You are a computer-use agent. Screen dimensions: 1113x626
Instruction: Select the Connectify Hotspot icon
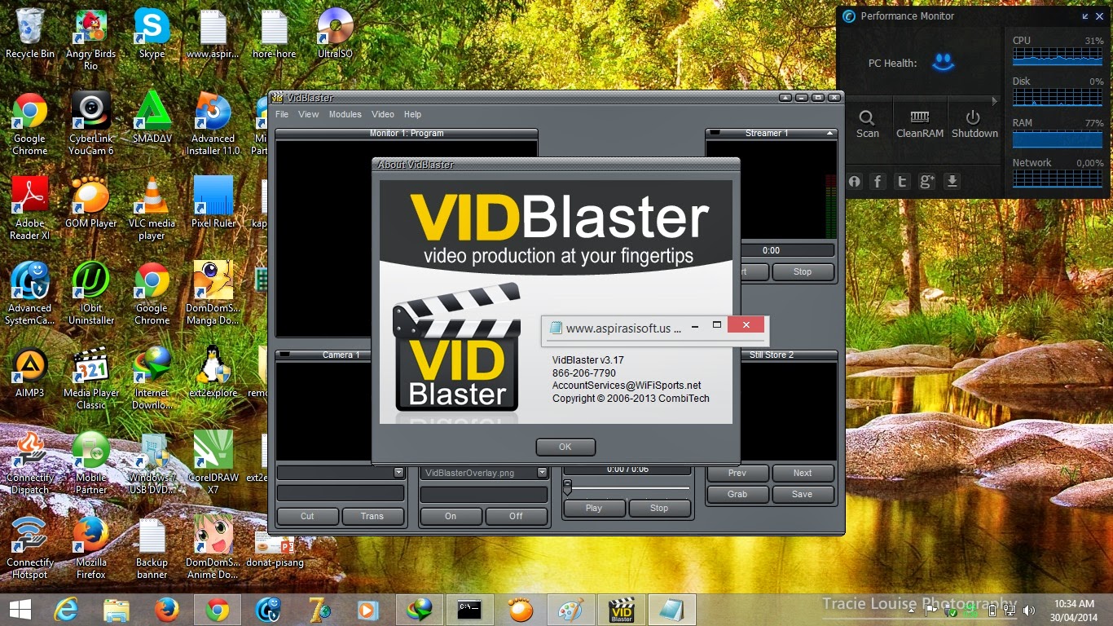click(30, 547)
